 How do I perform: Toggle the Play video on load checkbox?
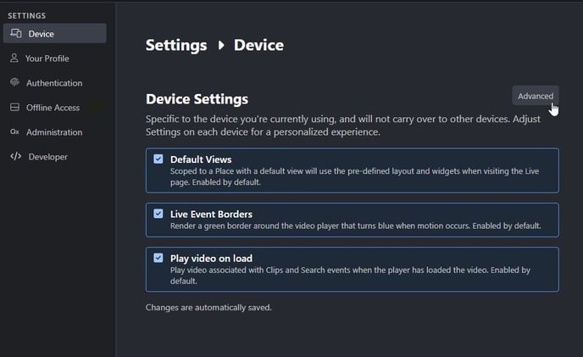coord(158,258)
